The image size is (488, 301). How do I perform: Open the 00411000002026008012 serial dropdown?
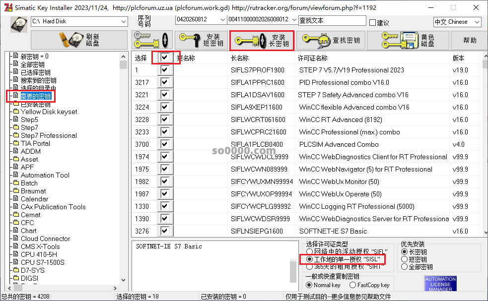[294, 20]
